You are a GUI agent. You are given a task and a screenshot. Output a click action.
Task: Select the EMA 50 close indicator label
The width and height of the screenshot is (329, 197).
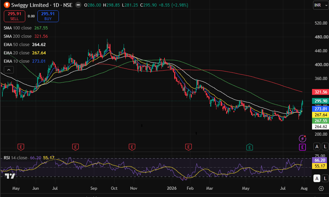pos(17,44)
